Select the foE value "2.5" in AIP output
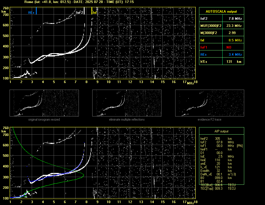Screen dimensions: 265x205 (x=220, y=156)
